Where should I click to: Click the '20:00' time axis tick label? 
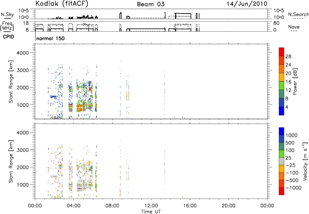click(228, 206)
